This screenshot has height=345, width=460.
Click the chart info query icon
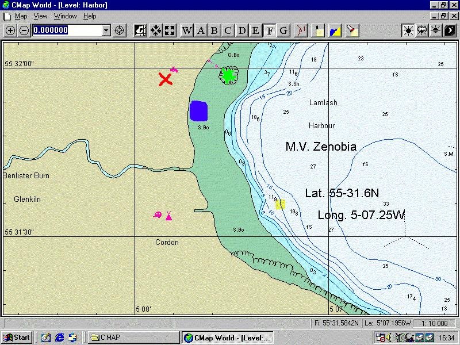tap(140, 30)
